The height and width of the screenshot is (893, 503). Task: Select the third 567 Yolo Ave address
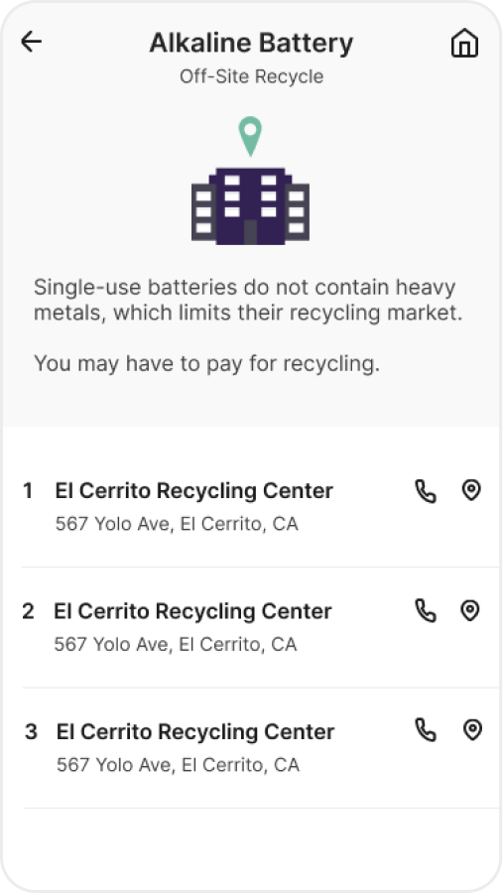(x=178, y=765)
